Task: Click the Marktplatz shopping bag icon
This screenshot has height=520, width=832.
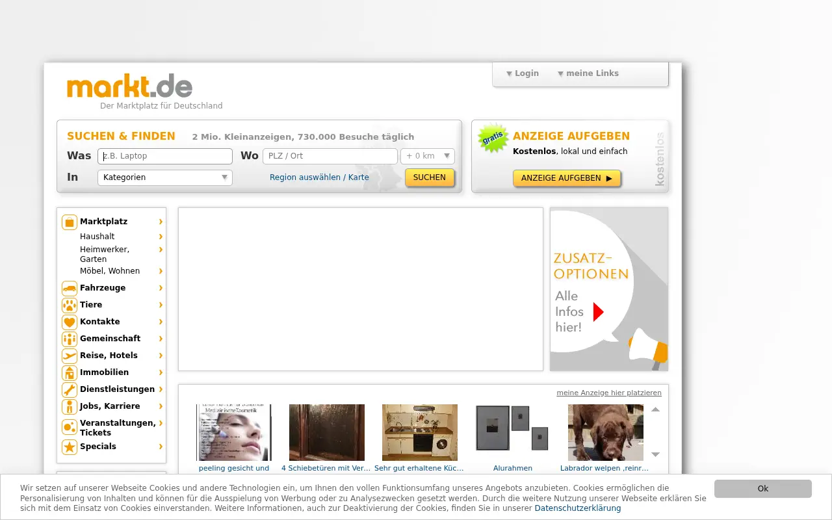Action: point(70,222)
